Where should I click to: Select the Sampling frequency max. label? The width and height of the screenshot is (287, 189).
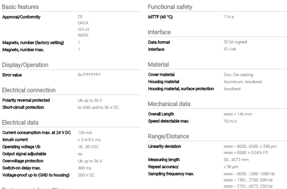click(x=171, y=174)
